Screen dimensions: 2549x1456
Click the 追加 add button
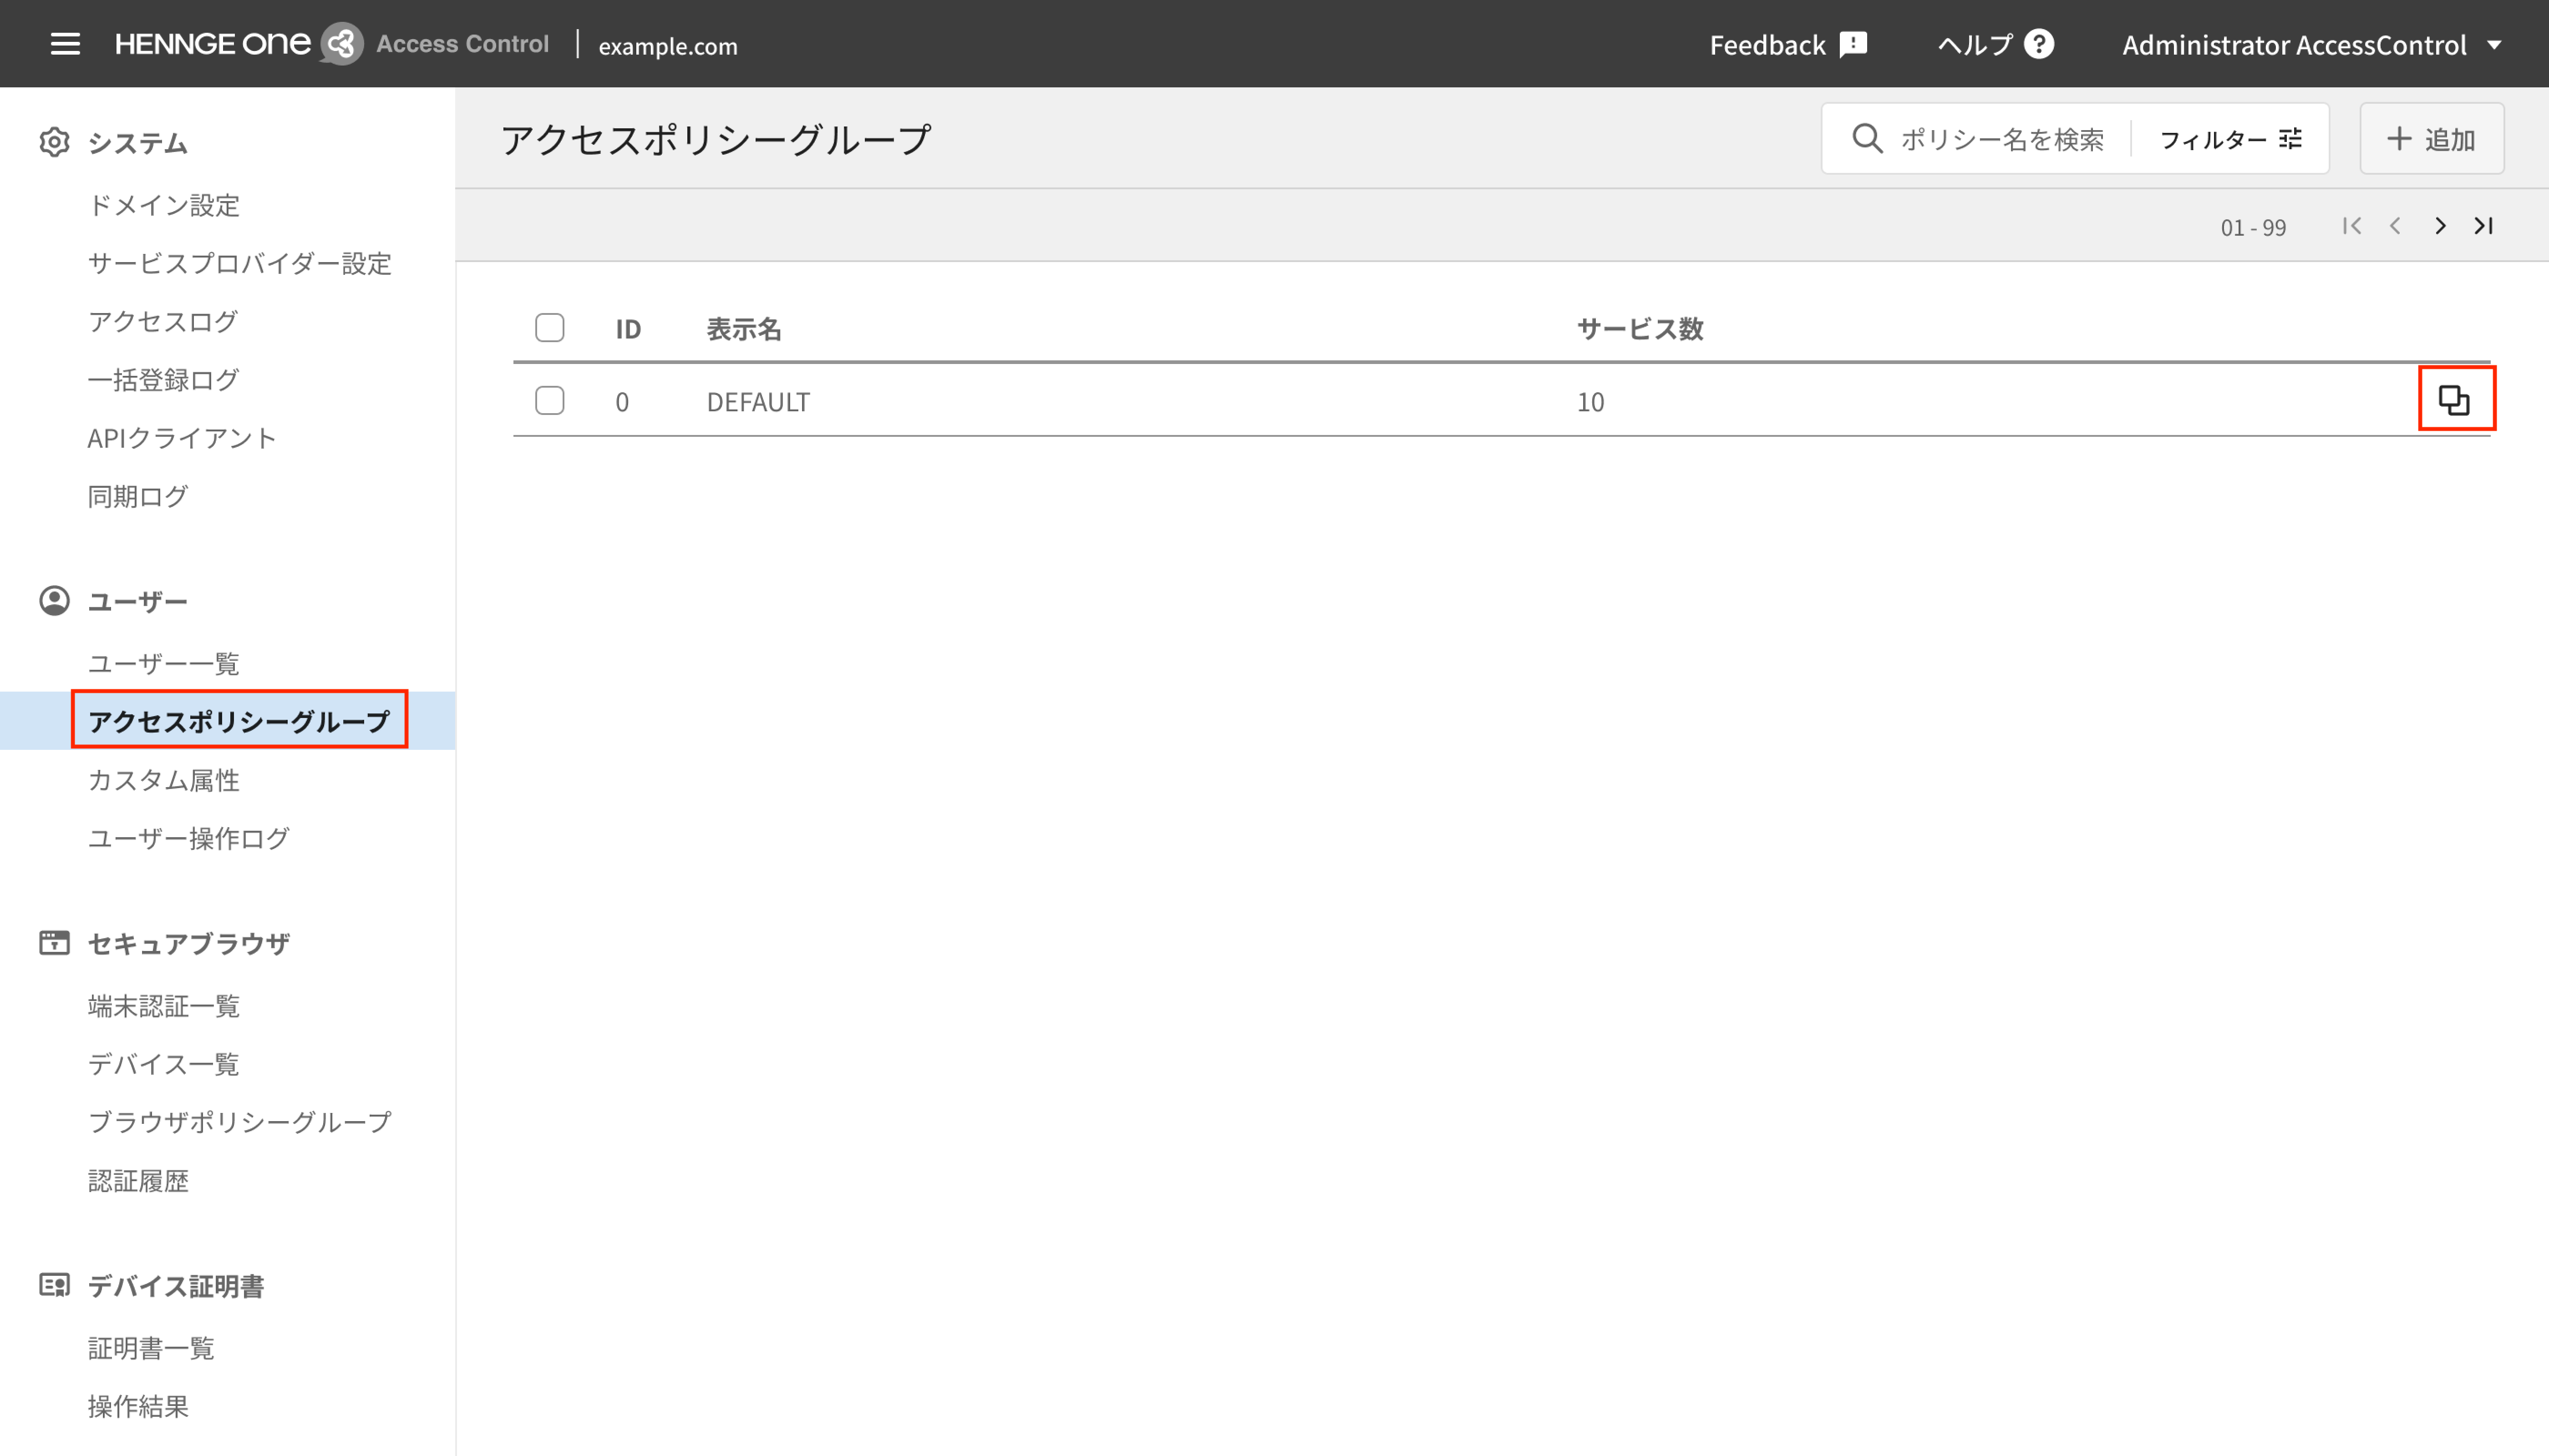pos(2432,138)
